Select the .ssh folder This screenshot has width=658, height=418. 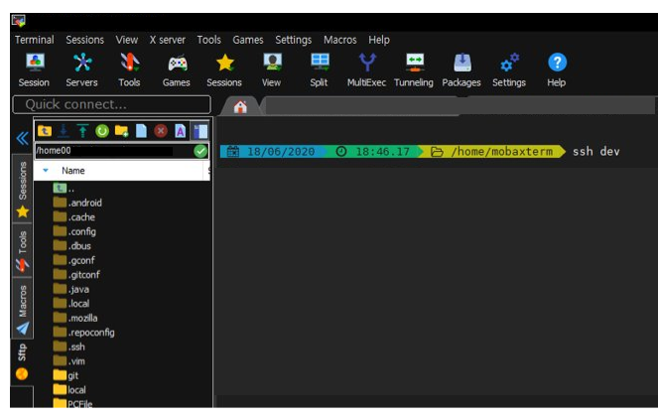[x=69, y=348]
